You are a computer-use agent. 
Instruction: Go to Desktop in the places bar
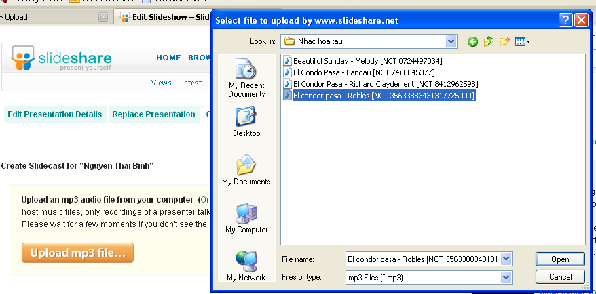[246, 122]
